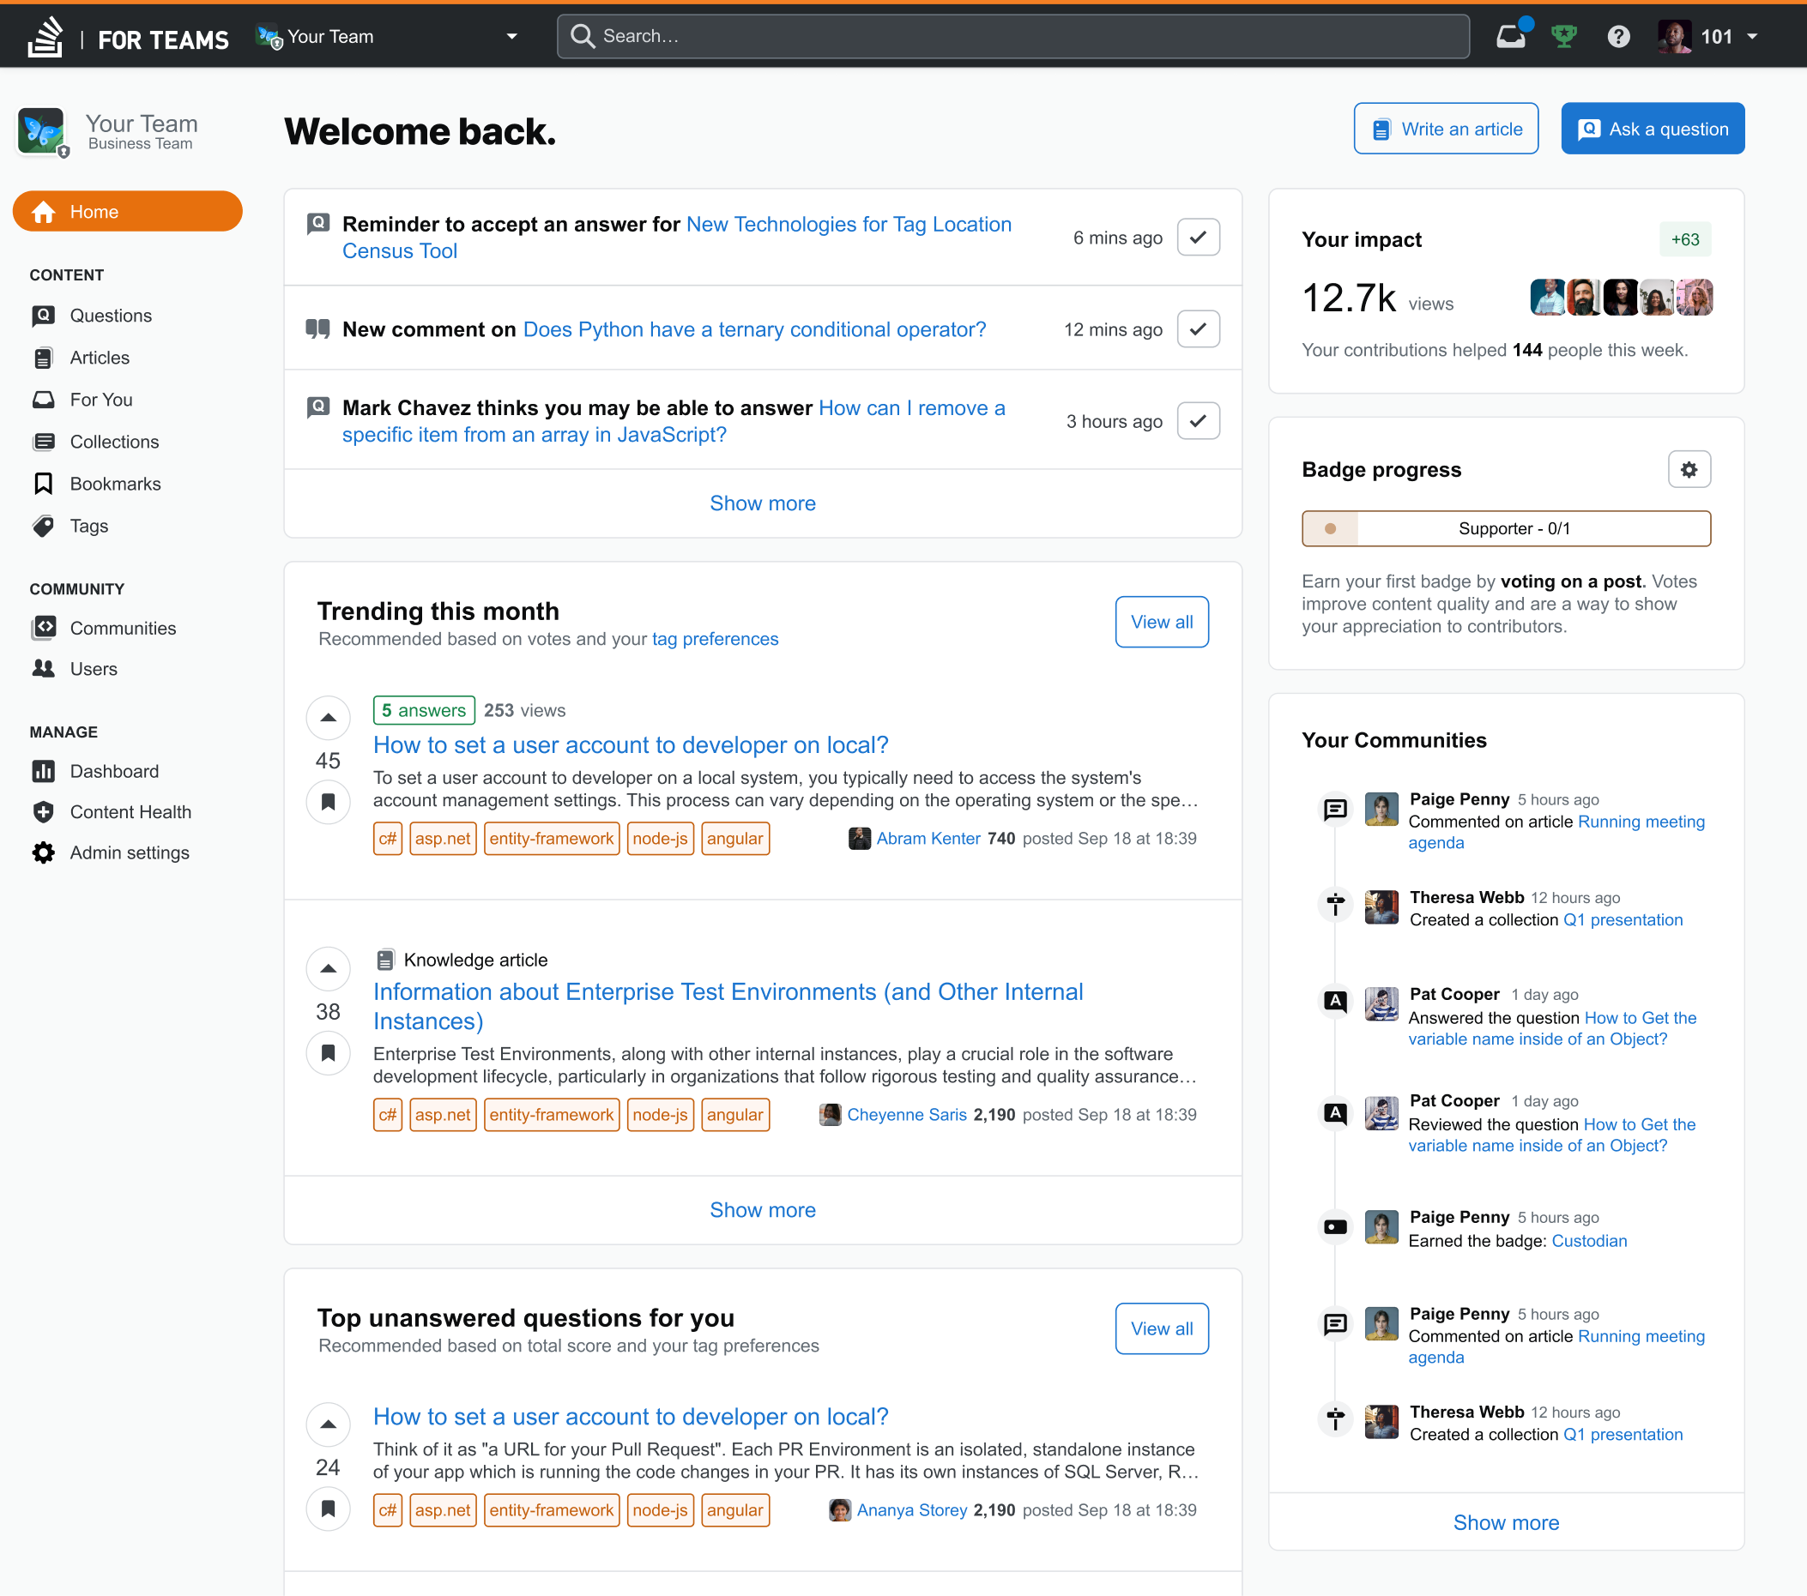The width and height of the screenshot is (1807, 1596).
Task: Open the help question mark icon
Action: (1618, 36)
